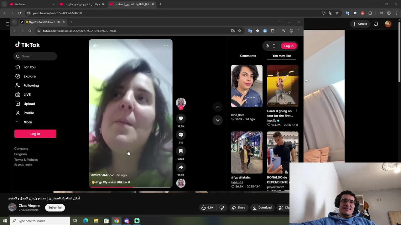Open File Explorer from taskbar
401x225 pixels.
tap(96, 221)
